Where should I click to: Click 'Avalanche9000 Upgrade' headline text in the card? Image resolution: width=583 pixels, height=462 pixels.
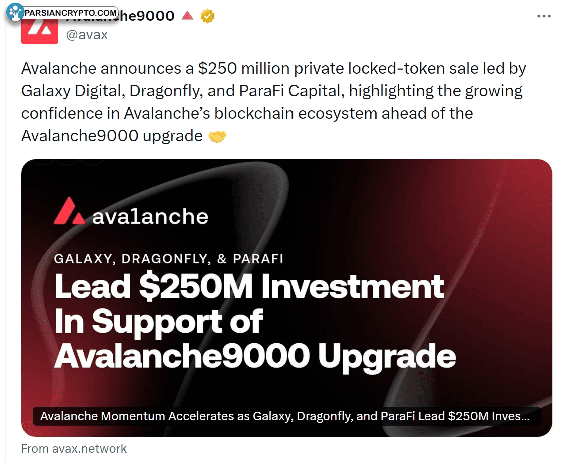(255, 357)
